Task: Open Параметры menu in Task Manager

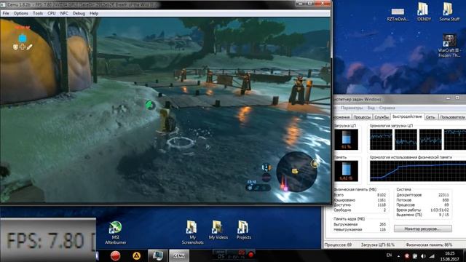Action: point(352,108)
